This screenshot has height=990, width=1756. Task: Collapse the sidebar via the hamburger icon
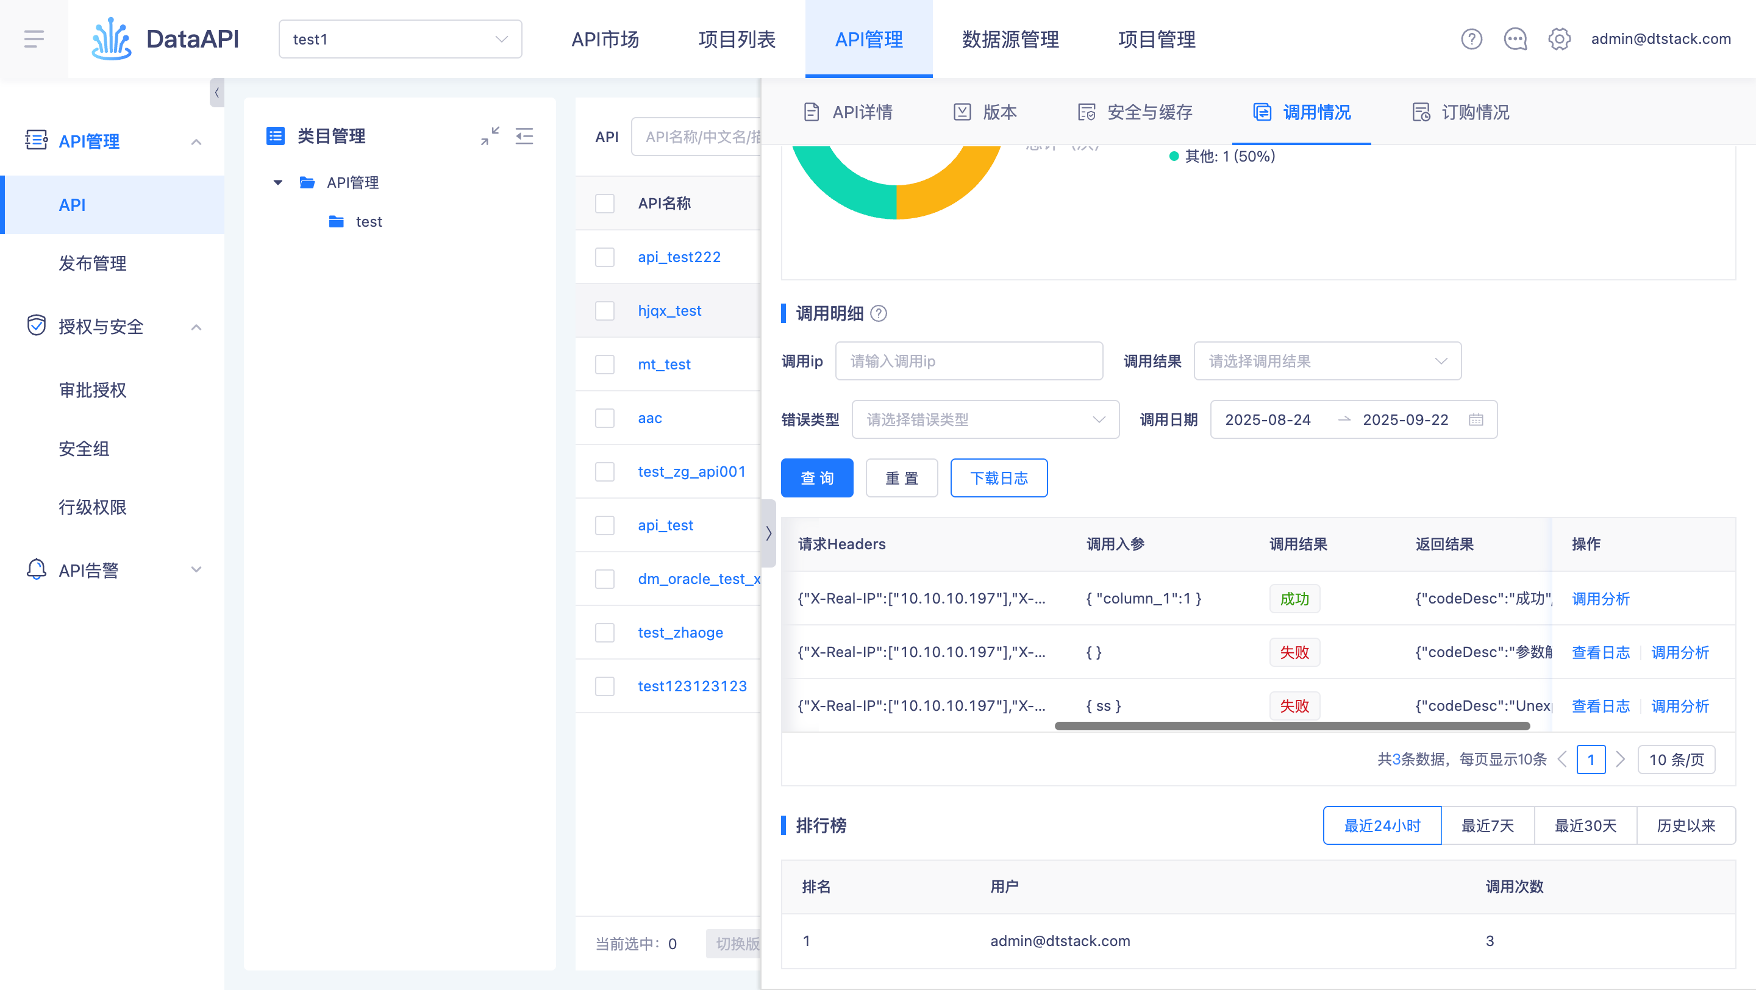coord(34,39)
